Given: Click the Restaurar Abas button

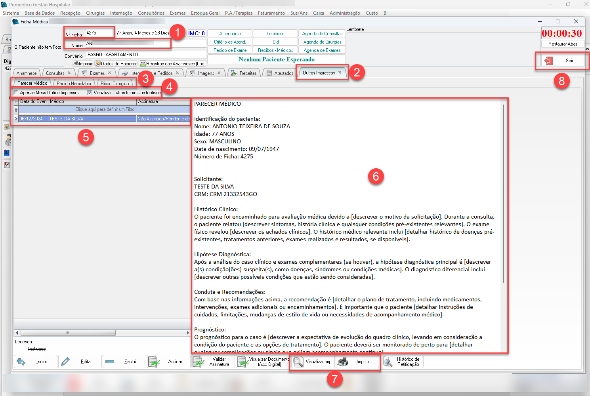Looking at the screenshot, I should pyautogui.click(x=563, y=44).
